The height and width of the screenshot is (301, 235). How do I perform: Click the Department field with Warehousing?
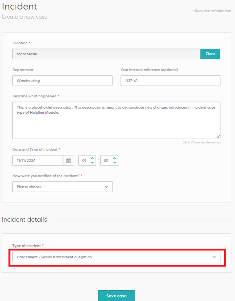(63, 81)
